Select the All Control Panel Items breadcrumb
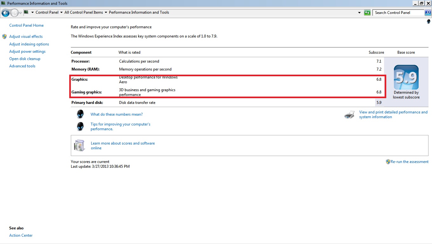This screenshot has width=432, height=244. click(84, 13)
